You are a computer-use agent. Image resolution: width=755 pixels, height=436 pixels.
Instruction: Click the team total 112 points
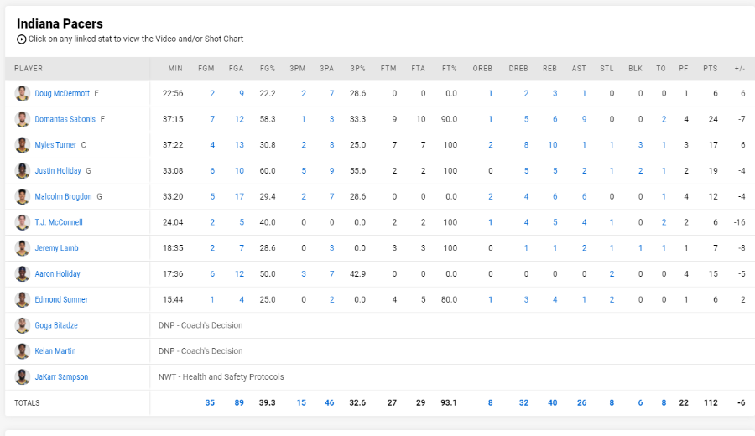coord(711,402)
